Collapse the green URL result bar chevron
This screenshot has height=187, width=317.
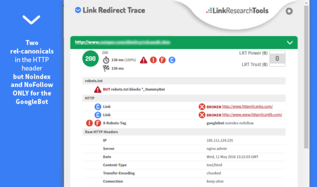[290, 42]
